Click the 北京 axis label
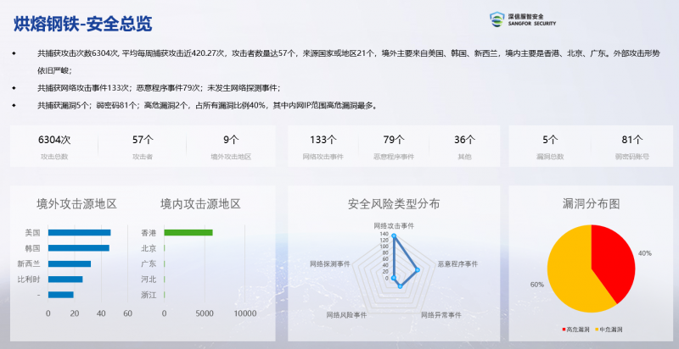679x349 pixels. [x=149, y=248]
